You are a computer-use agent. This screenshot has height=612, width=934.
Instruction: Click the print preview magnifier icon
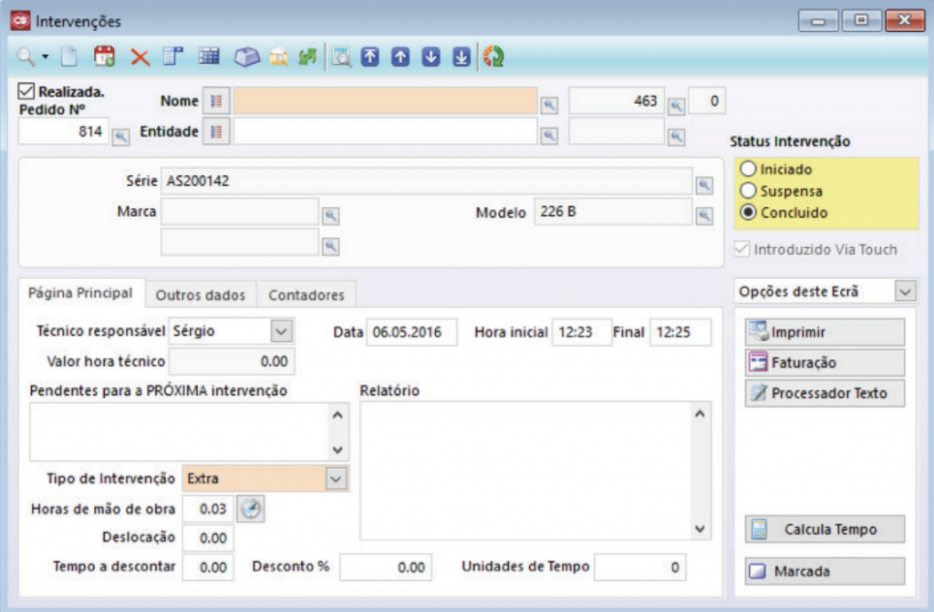point(342,57)
